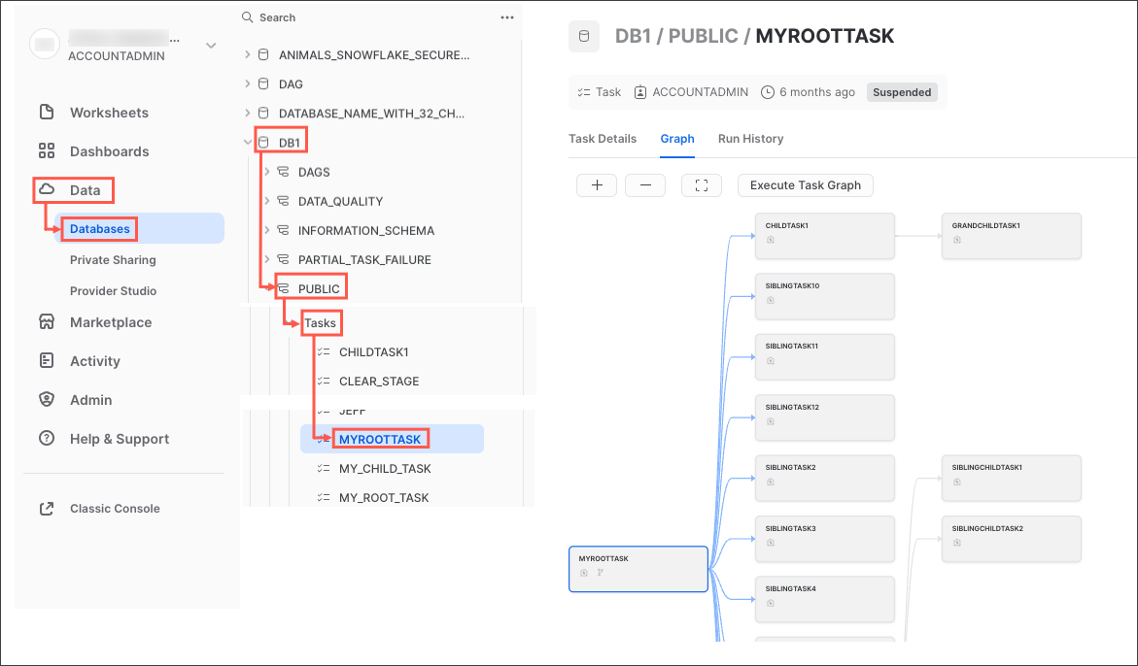Viewport: 1138px width, 666px height.
Task: Open the account role dropdown chevron
Action: click(x=211, y=46)
